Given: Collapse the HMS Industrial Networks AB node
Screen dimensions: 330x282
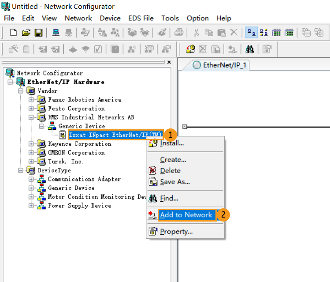Looking at the screenshot, I should (x=31, y=117).
